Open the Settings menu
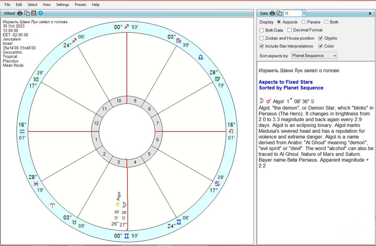Image resolution: width=376 pixels, height=246 pixels. (63, 5)
